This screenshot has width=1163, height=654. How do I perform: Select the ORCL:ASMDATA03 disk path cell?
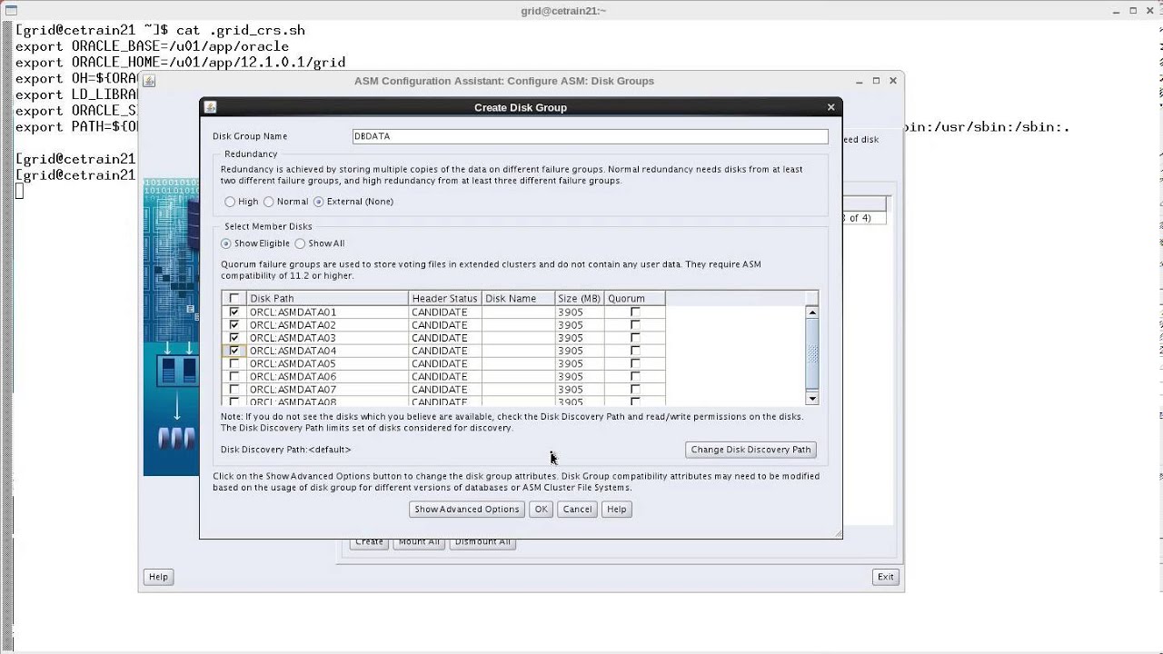coord(327,338)
